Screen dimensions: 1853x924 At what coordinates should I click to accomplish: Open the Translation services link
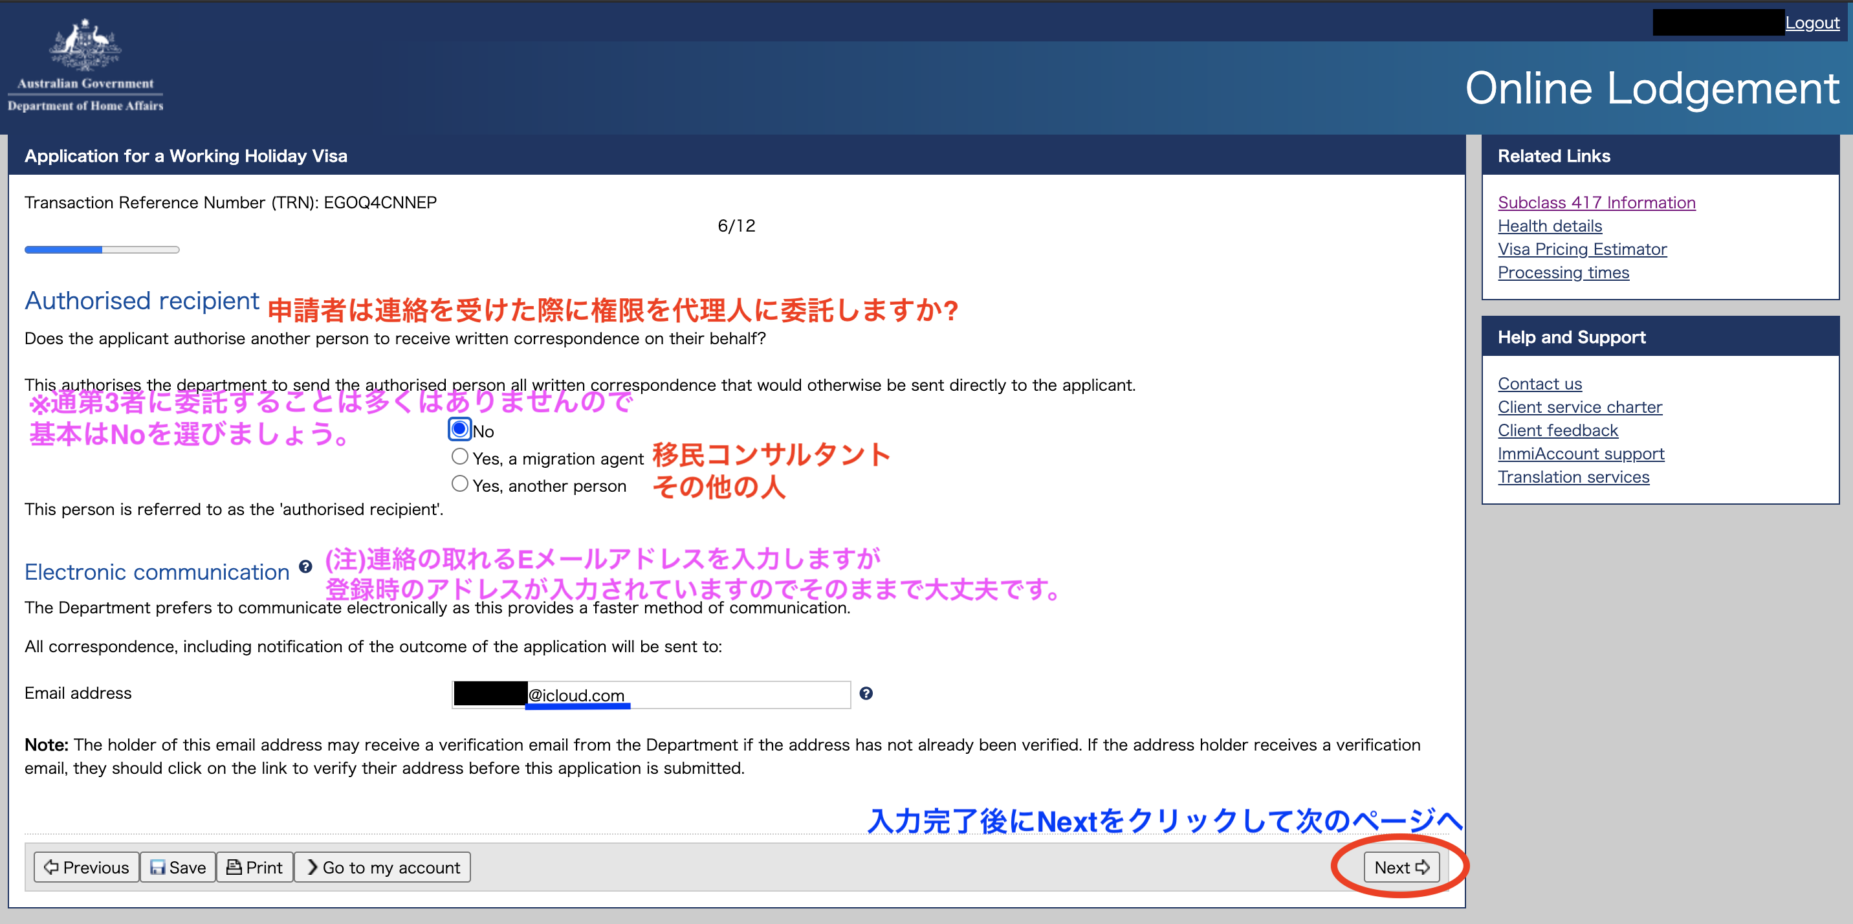1573,477
